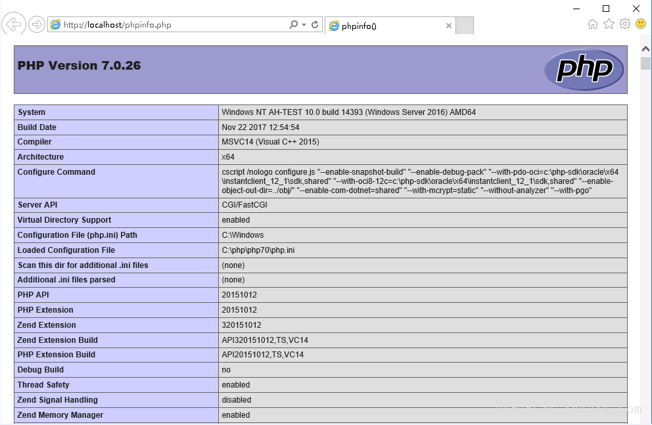Click the search magnifier in address bar
The width and height of the screenshot is (652, 425).
click(293, 25)
